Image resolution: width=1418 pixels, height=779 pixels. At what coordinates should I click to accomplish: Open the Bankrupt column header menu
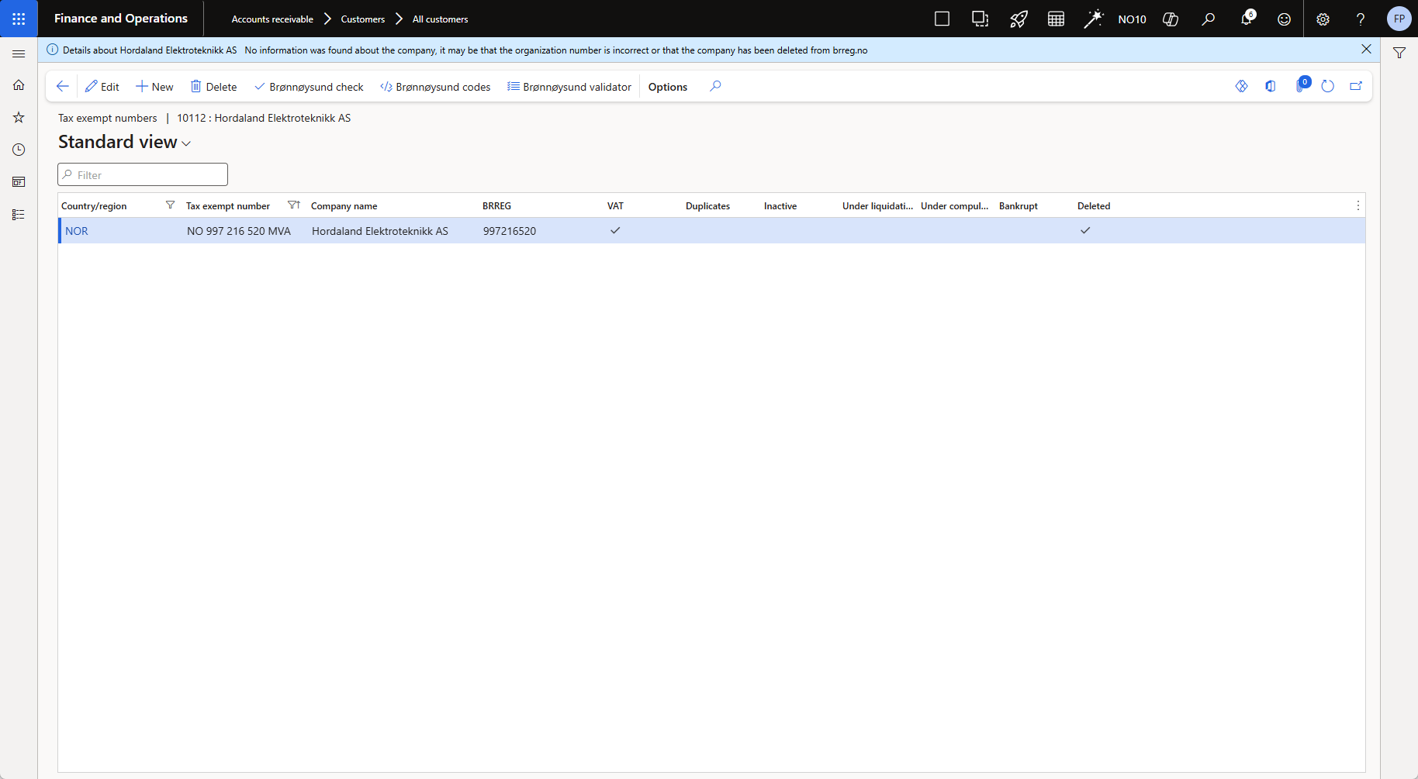[1019, 206]
